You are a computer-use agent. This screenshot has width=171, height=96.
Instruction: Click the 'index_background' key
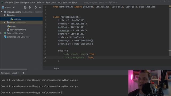point(74,58)
